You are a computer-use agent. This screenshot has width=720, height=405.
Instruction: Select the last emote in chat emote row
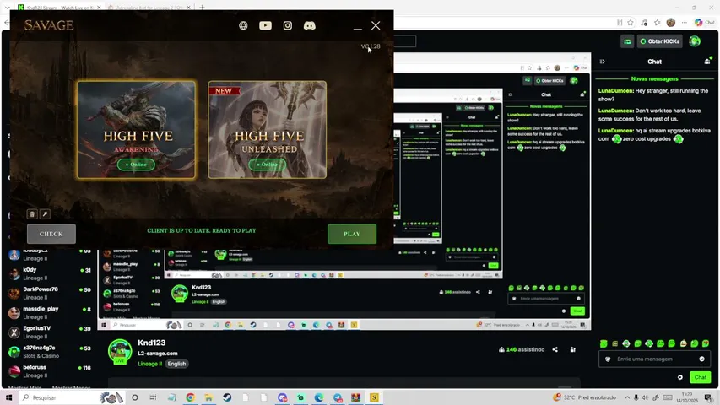pos(706,343)
